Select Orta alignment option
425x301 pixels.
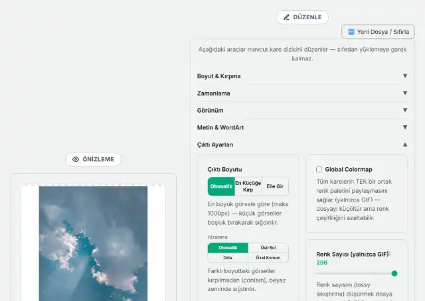click(x=228, y=258)
